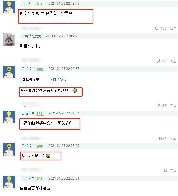Reply to 作词作曲 comment via 回应

(x=173, y=138)
